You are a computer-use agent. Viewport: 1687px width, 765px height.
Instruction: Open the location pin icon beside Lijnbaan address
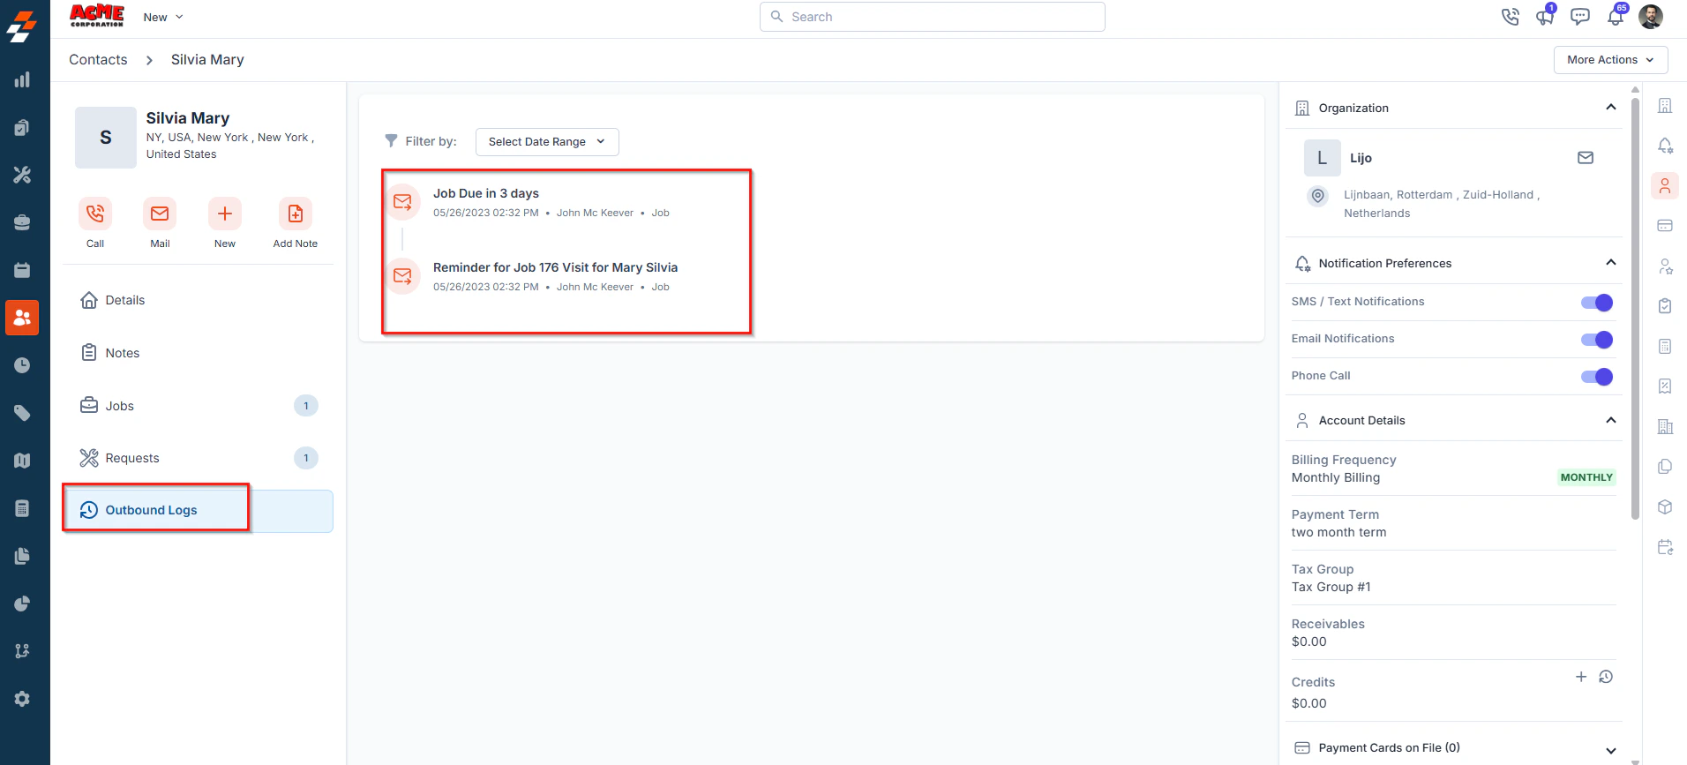(1317, 196)
